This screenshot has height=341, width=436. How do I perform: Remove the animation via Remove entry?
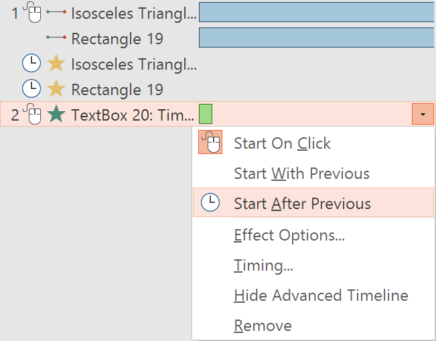coord(263,326)
